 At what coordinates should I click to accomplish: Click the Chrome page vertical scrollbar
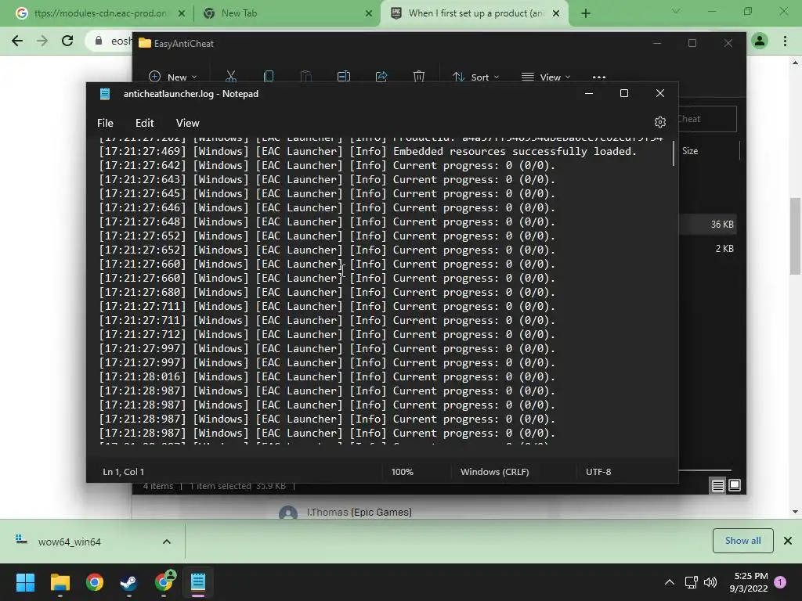[x=795, y=236]
